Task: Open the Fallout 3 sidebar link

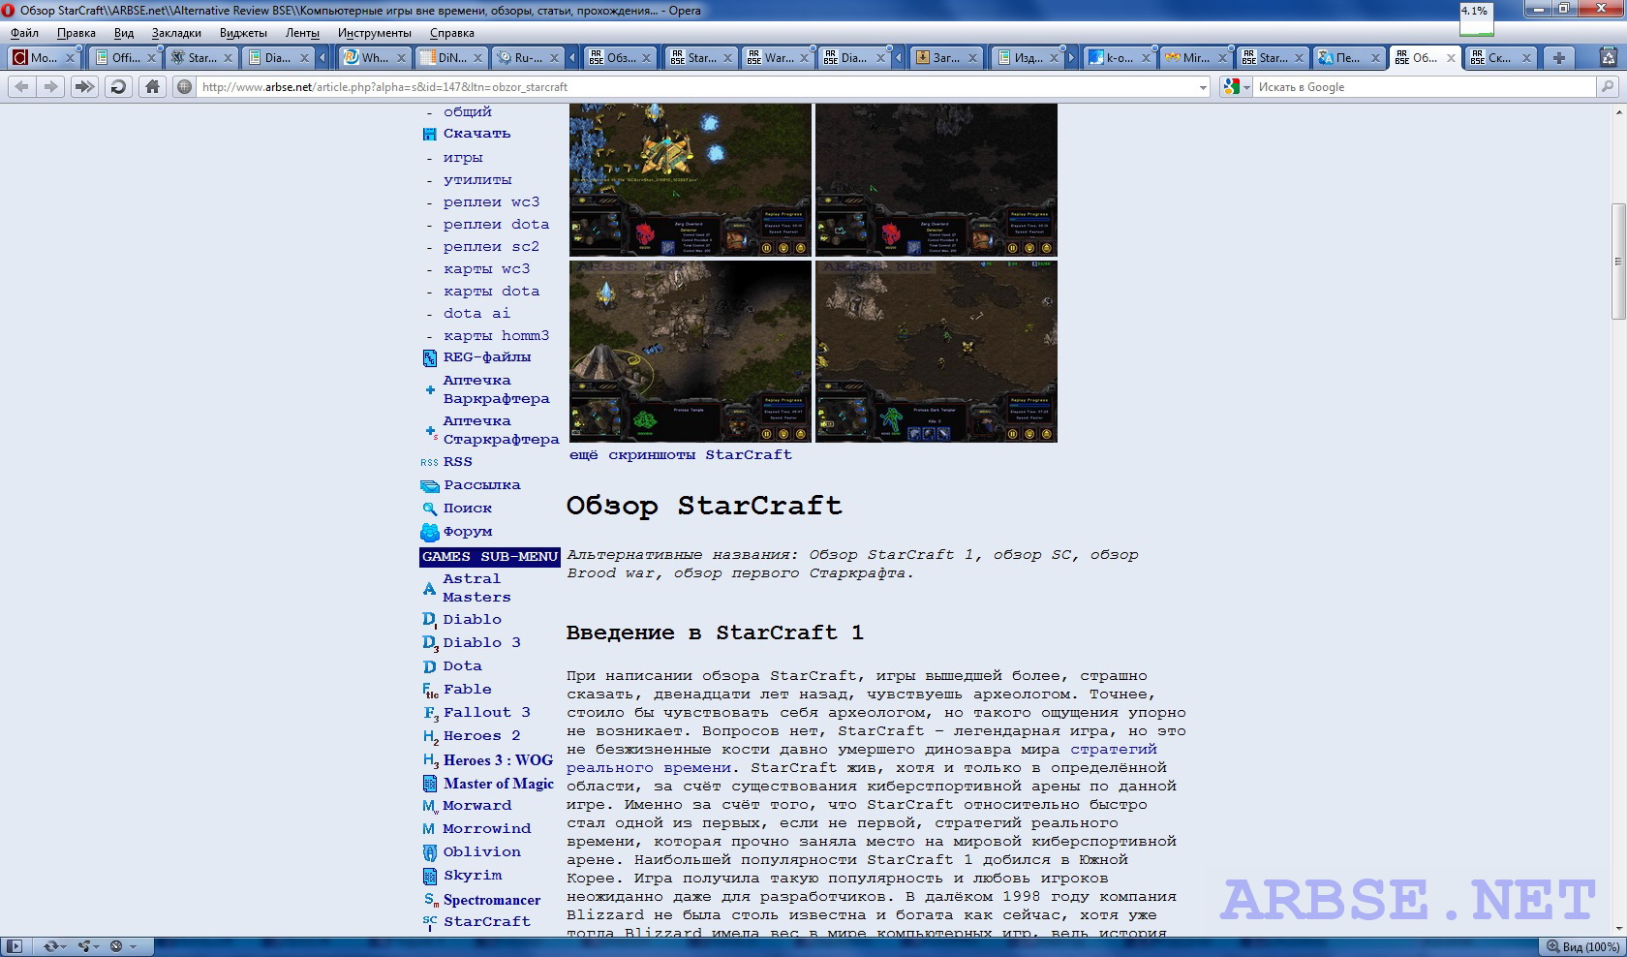Action: 486,713
